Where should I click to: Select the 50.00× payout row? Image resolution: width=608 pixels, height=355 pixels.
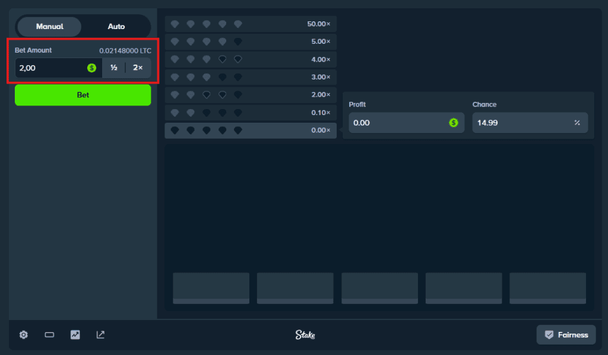(250, 24)
